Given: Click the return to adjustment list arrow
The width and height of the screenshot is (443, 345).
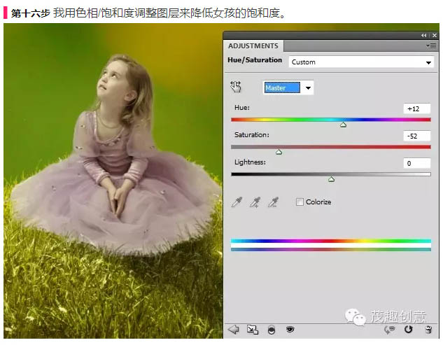Looking at the screenshot, I should (x=234, y=329).
